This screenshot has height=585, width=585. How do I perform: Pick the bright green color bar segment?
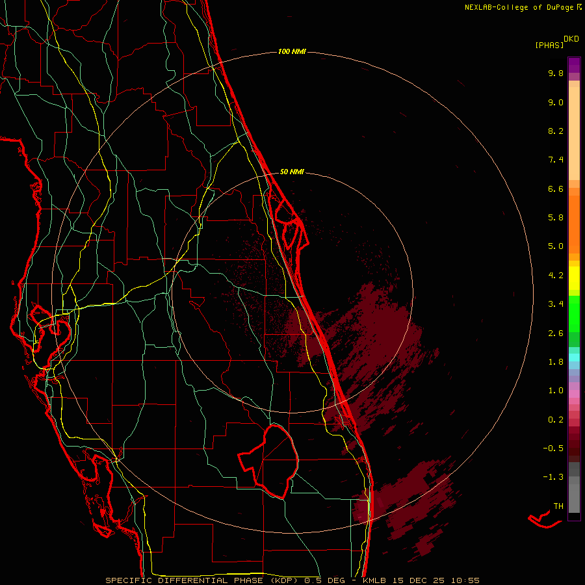click(x=574, y=313)
